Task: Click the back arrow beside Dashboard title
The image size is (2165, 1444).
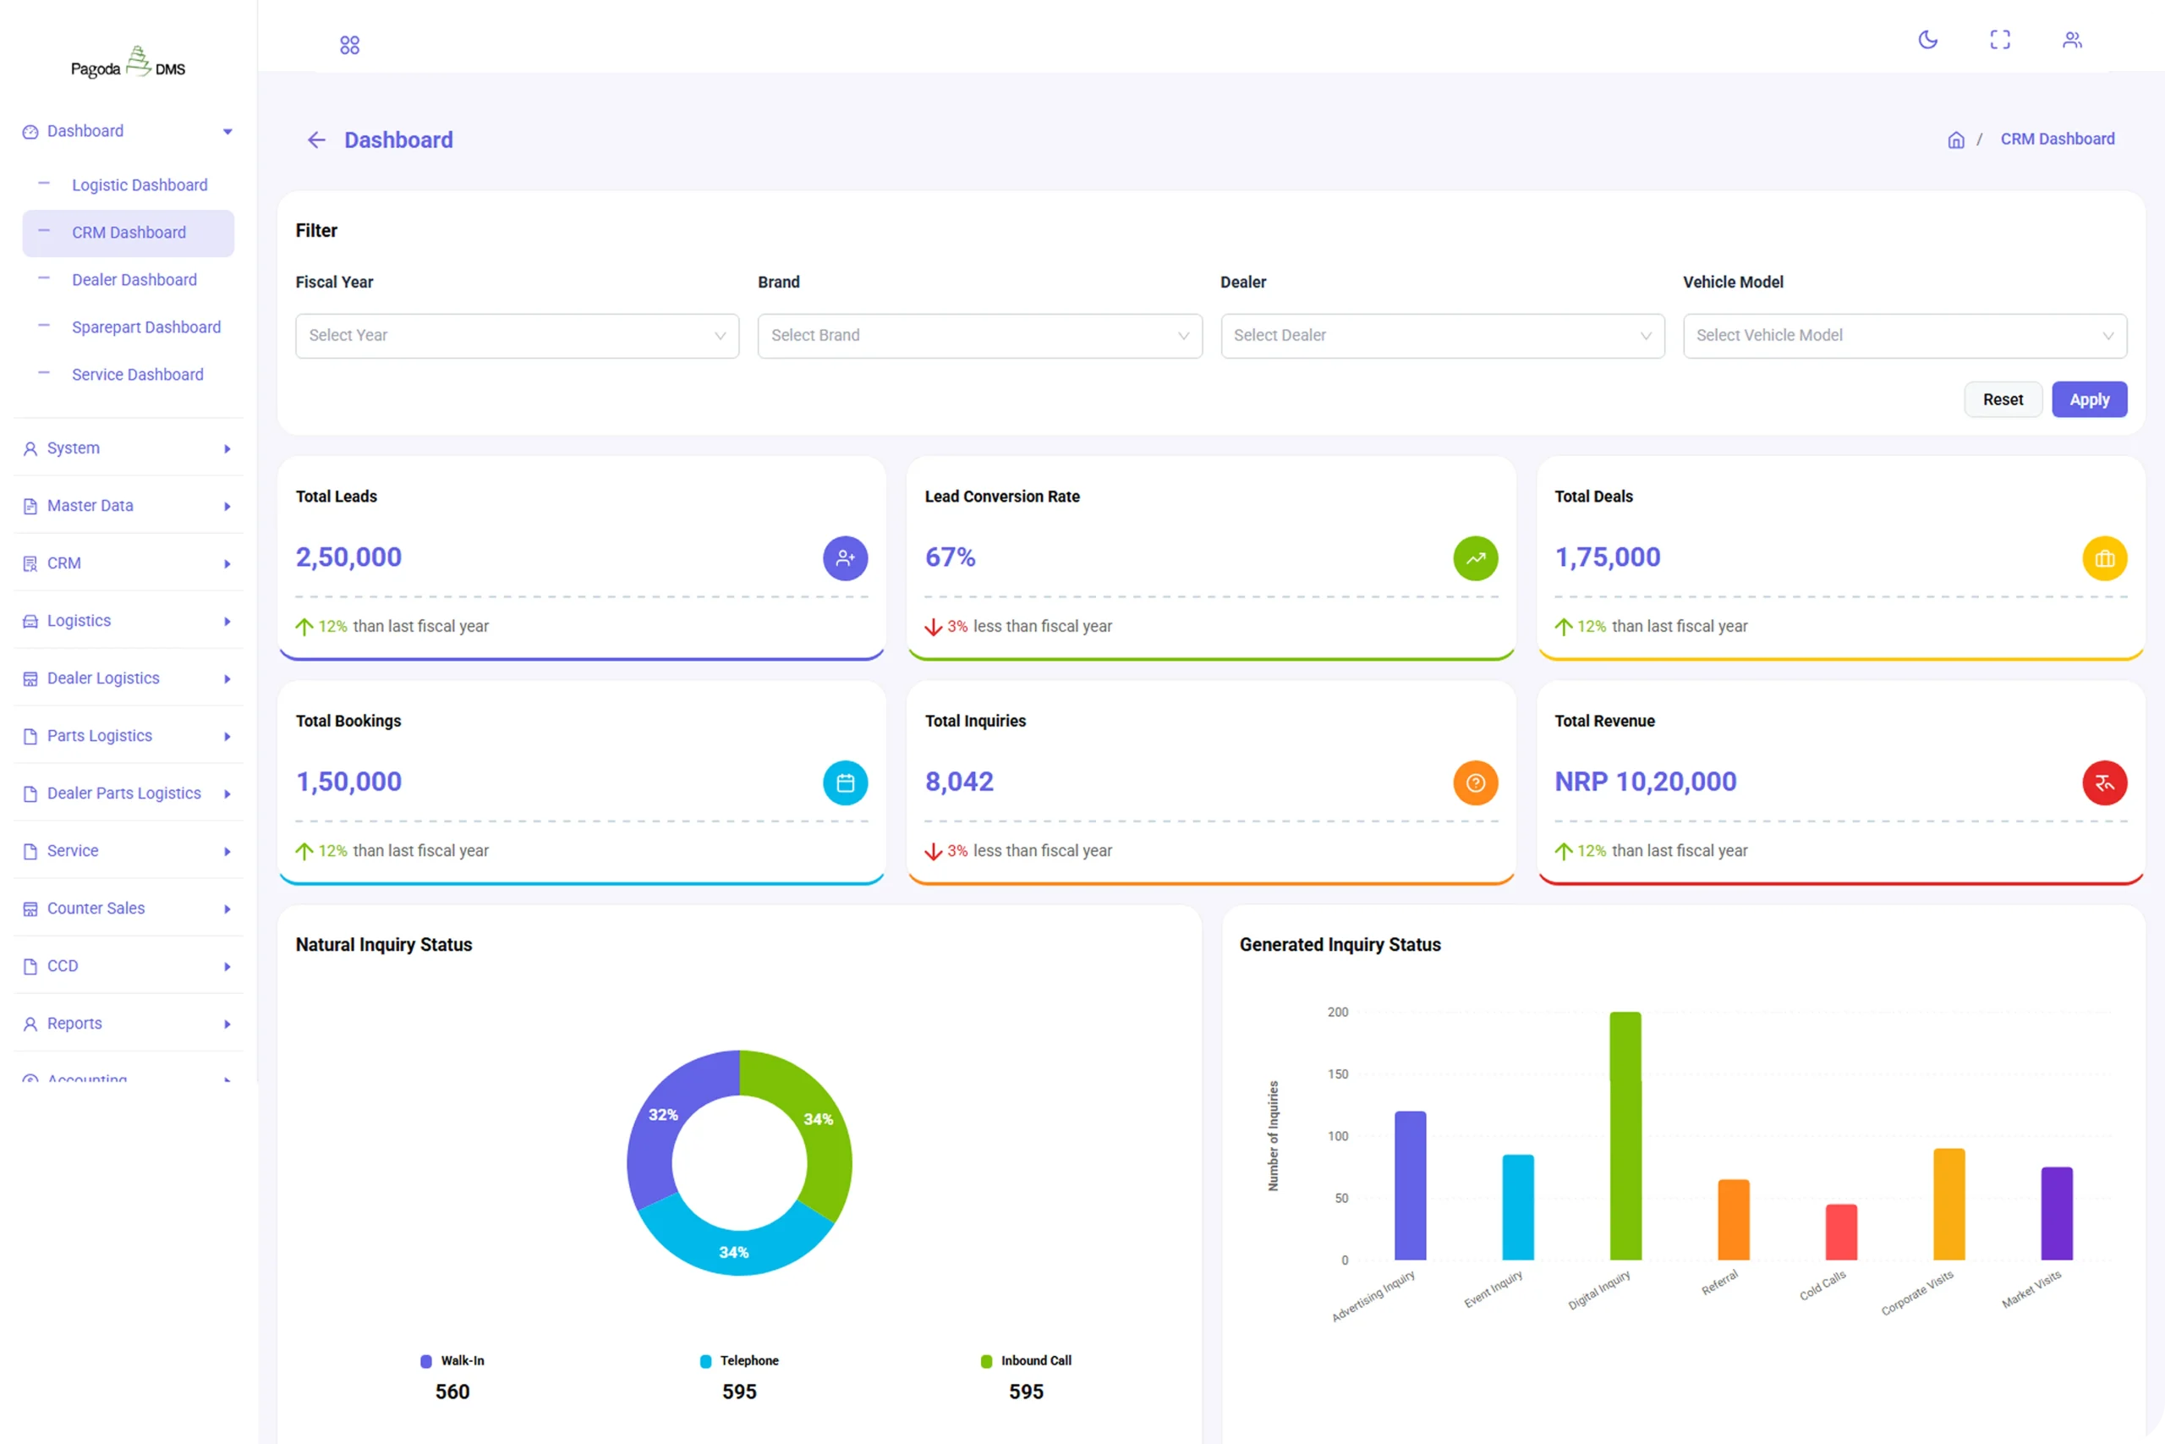Action: click(316, 140)
